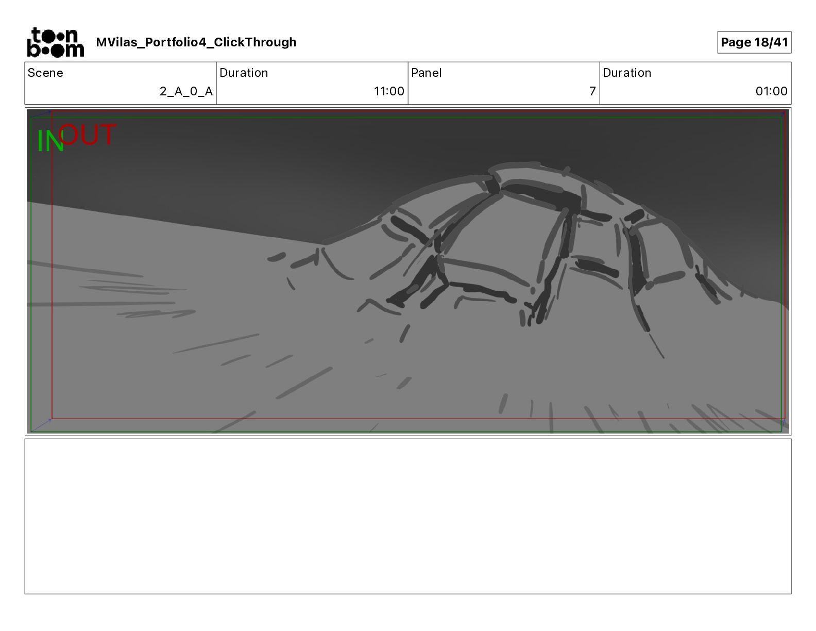Screen dimensions: 816x631
Task: Select the scene name 2_A_0_A
Action: (186, 91)
